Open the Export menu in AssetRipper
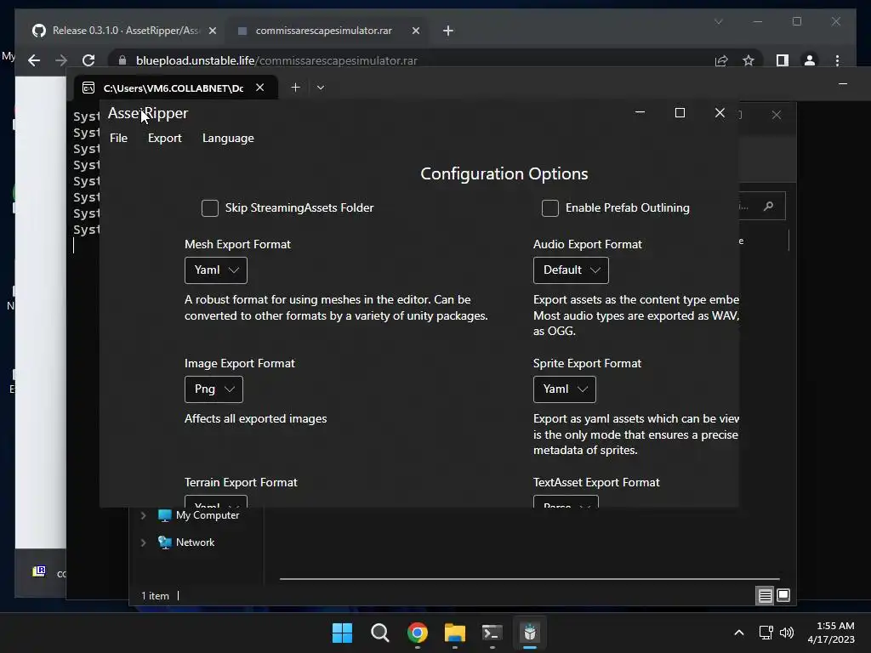 pyautogui.click(x=164, y=139)
